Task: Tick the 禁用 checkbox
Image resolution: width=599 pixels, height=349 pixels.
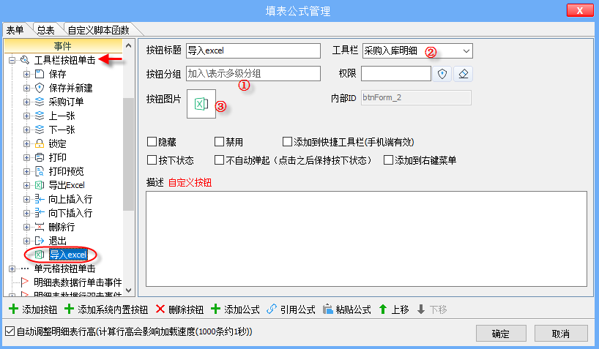Action: (219, 142)
